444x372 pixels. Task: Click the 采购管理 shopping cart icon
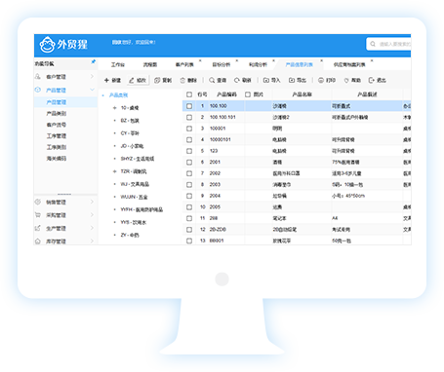(38, 215)
